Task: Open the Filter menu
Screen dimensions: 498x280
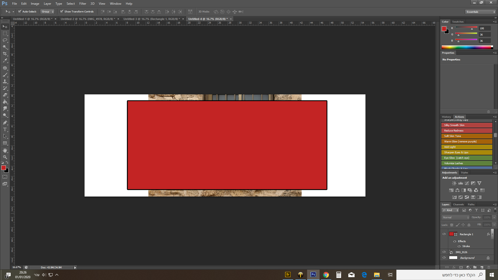Action: 82,3
